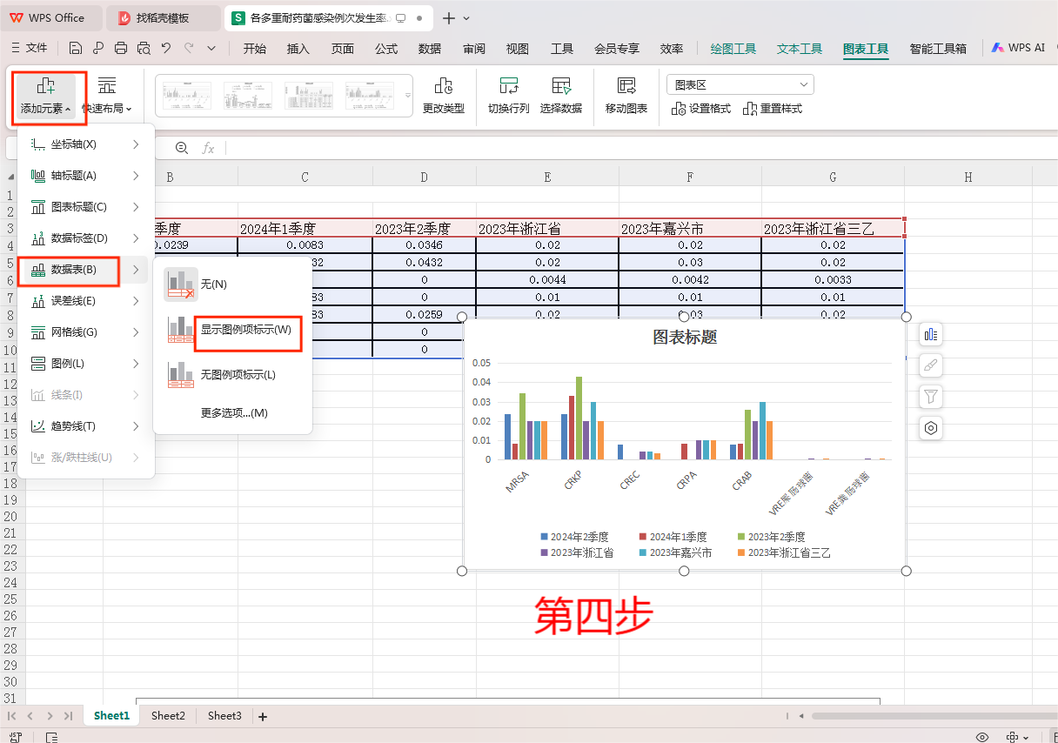
Task: Open the chart filter funnel icon
Action: point(931,397)
